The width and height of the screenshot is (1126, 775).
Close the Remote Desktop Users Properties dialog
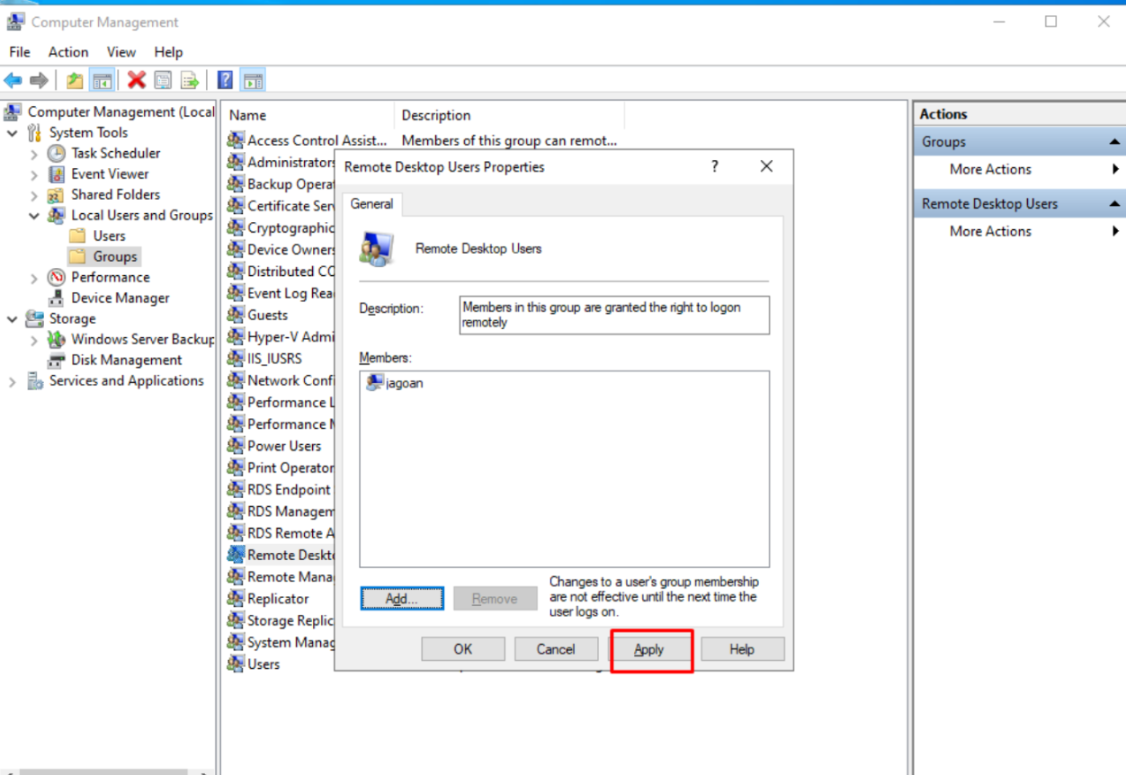[x=766, y=166]
